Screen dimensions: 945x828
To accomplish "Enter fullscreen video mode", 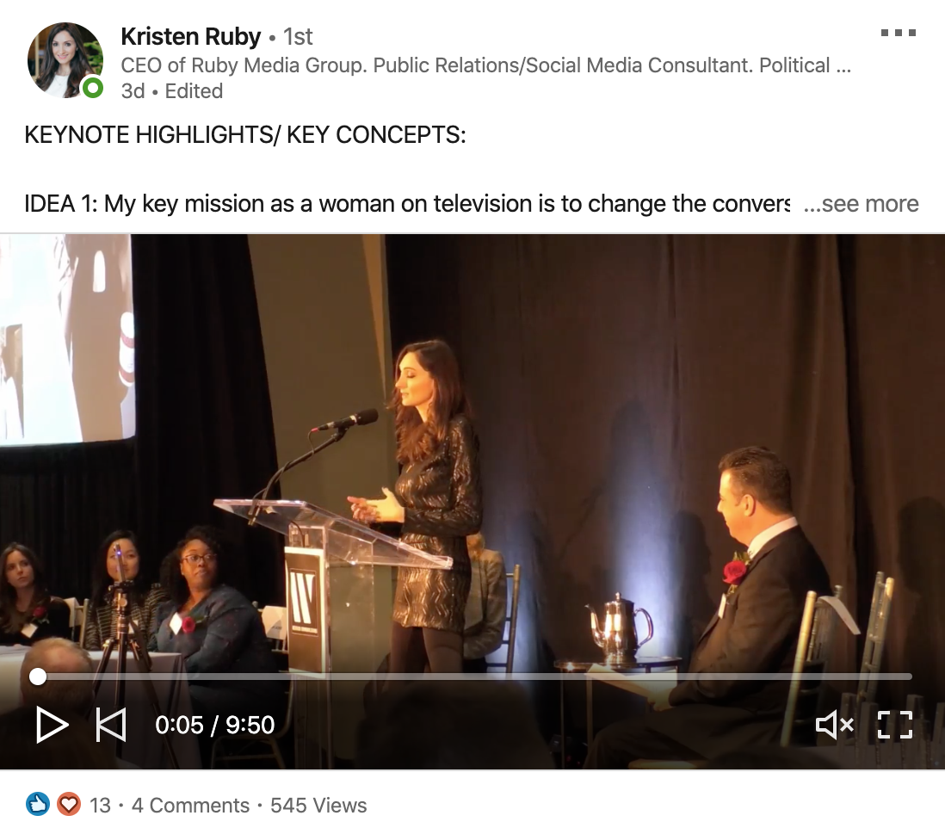I will tap(895, 725).
